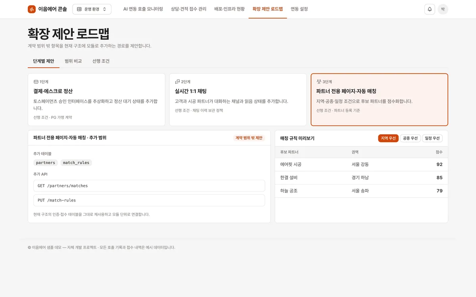Select the 실시간 1:1 채팅 card
Viewport: 476px width, 297px height.
click(x=238, y=99)
